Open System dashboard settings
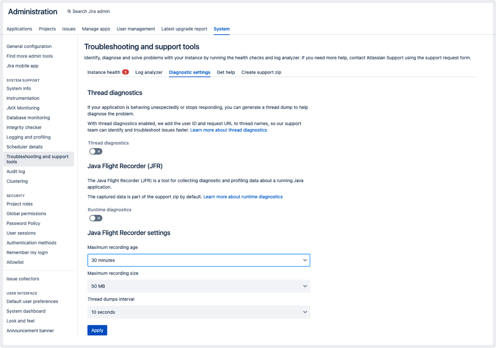Image resolution: width=496 pixels, height=348 pixels. pos(26,311)
